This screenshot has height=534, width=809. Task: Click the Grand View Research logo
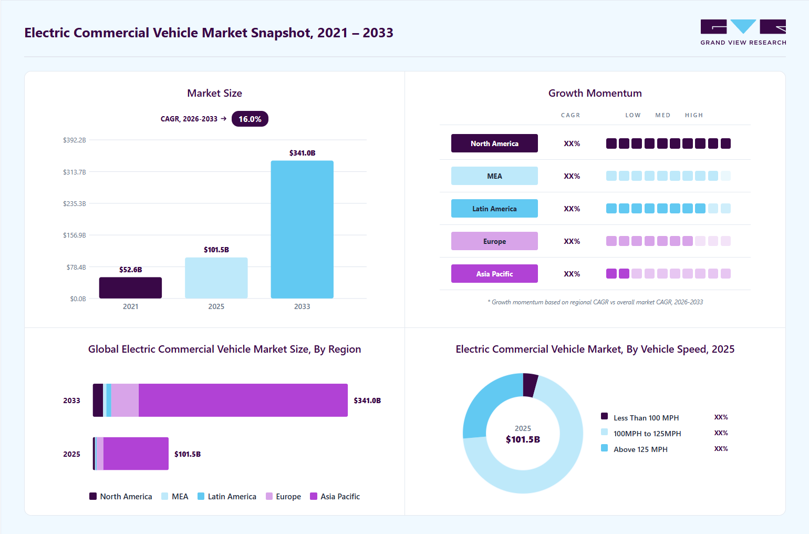click(743, 32)
